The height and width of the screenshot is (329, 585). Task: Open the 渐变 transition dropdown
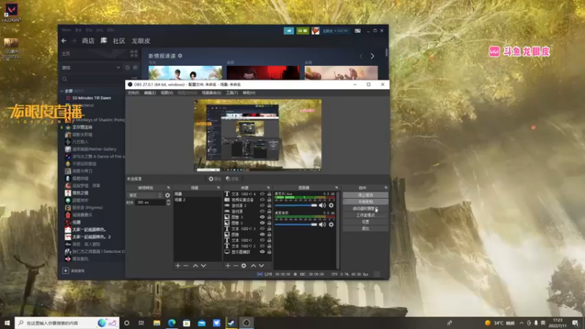tap(145, 195)
